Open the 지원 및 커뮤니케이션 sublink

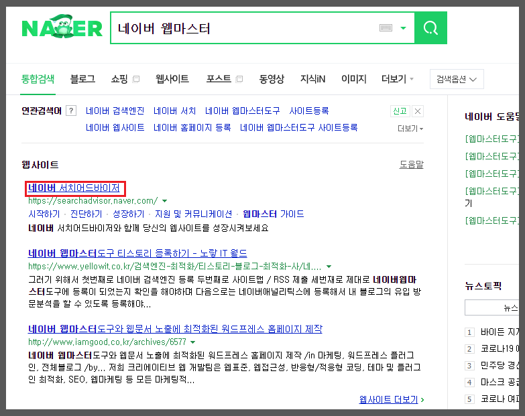point(193,214)
